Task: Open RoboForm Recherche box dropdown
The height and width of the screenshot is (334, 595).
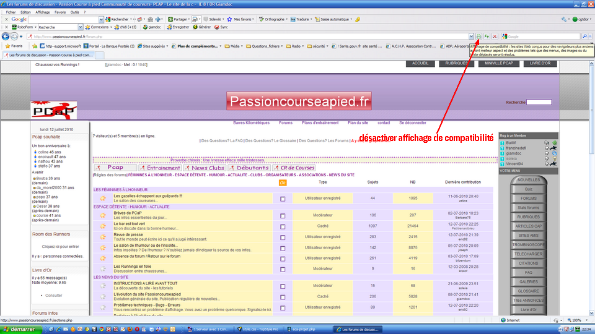Action: click(x=80, y=27)
